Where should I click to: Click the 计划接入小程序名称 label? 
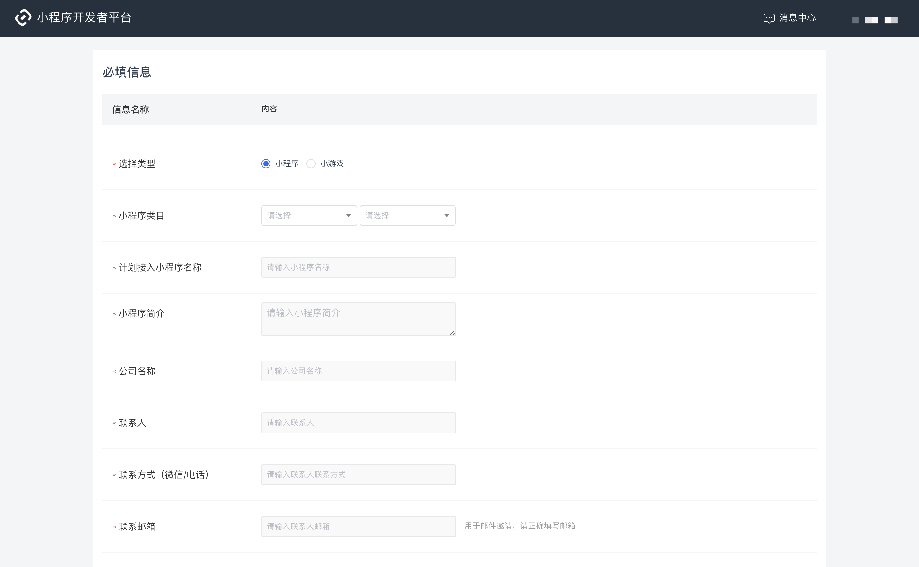160,267
